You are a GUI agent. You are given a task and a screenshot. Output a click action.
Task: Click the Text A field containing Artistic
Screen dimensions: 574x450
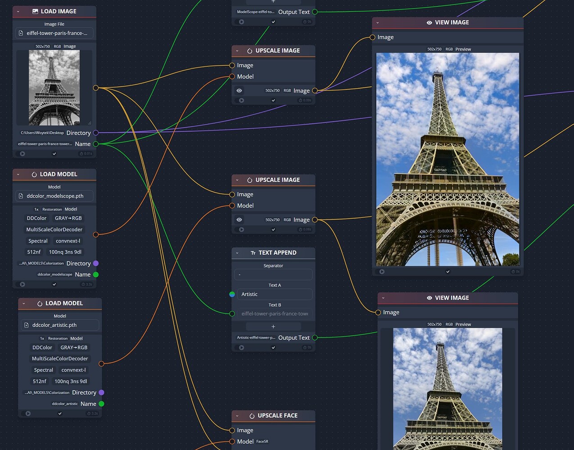274,294
